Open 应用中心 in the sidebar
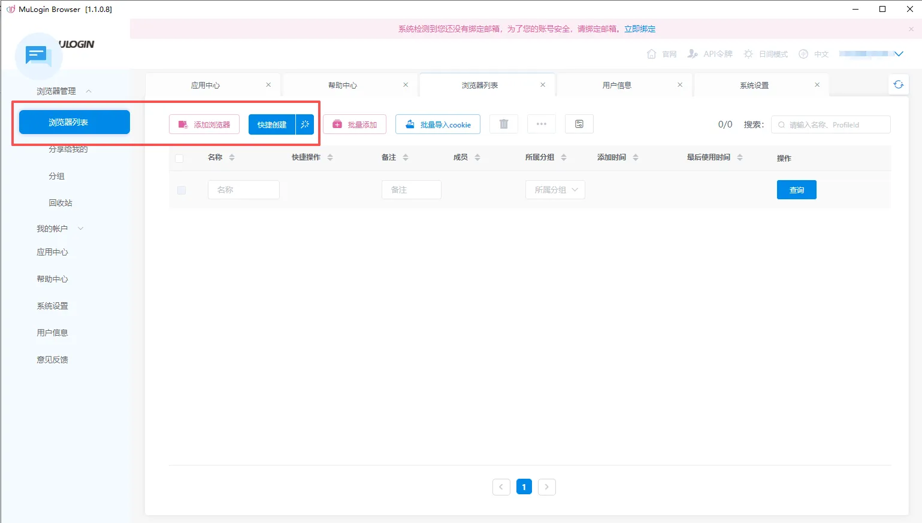Viewport: 922px width, 523px height. [53, 252]
